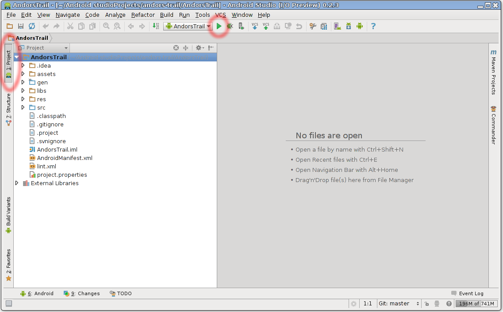
Task: Click Attach debugger to Android process icon
Action: [x=241, y=26]
